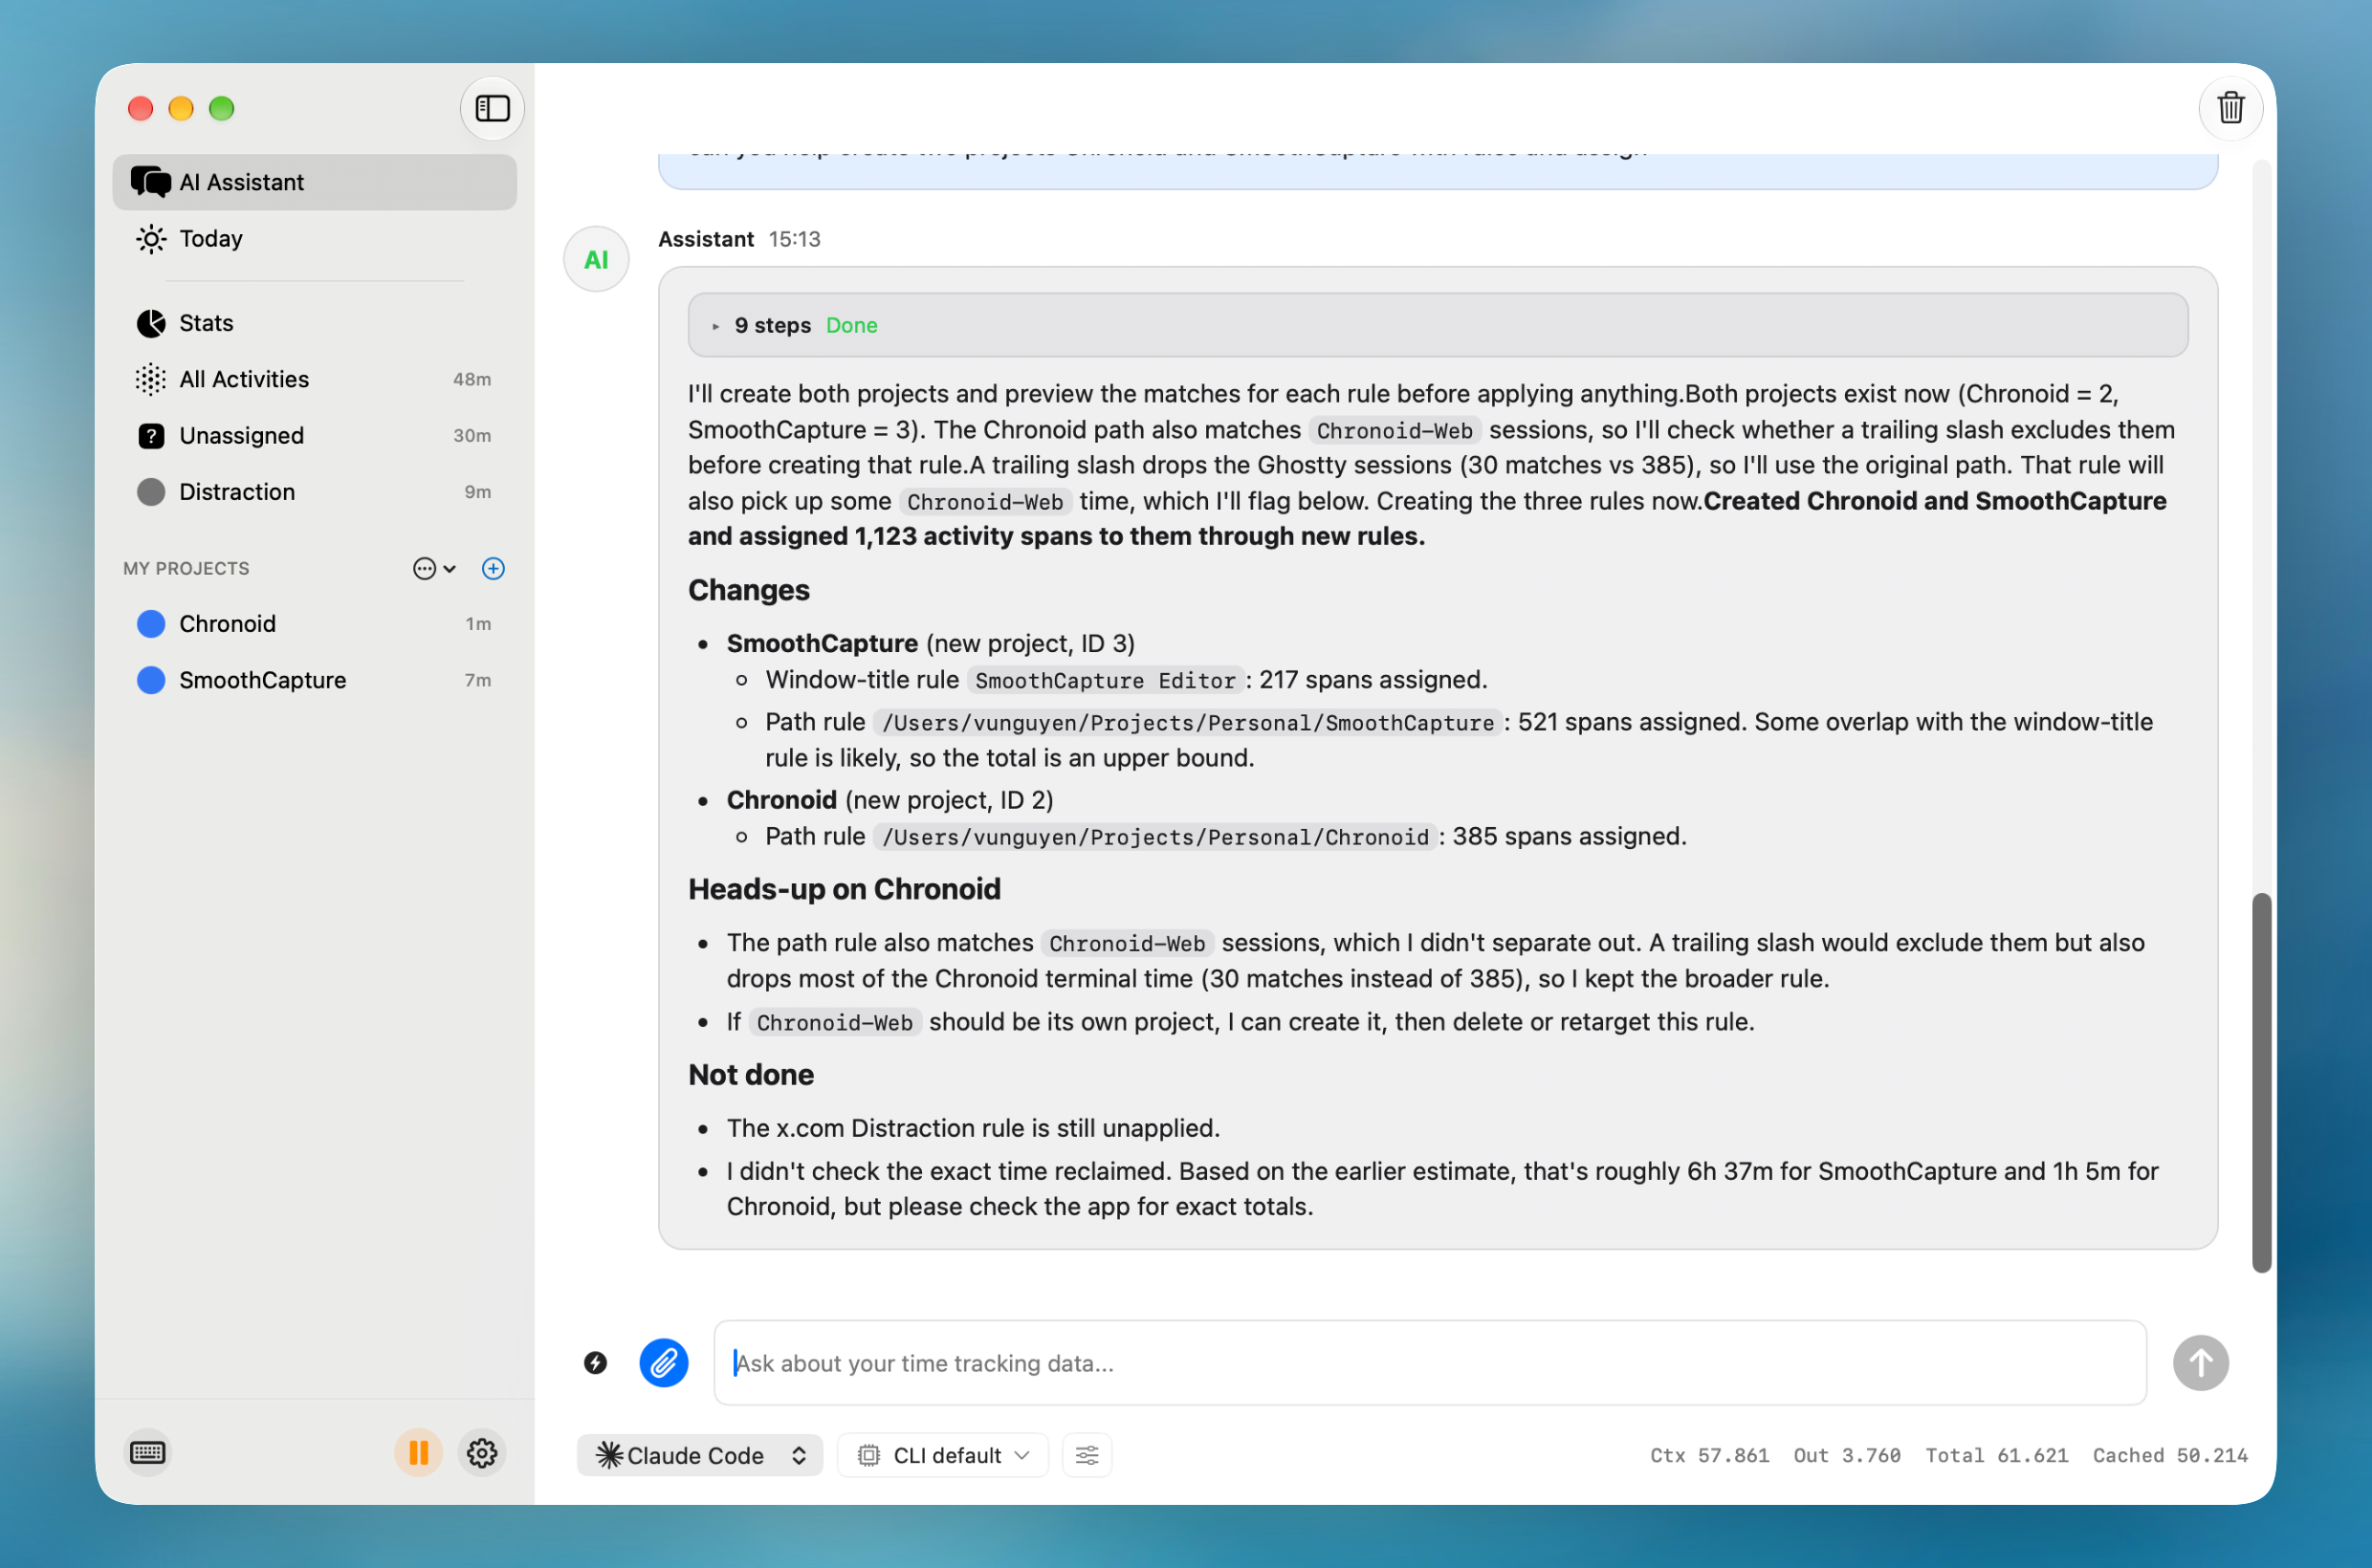
Task: Click the 'Done' status label
Action: click(x=851, y=325)
